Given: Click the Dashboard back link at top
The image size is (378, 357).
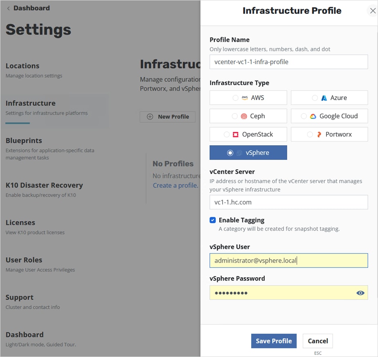Looking at the screenshot, I should (32, 8).
